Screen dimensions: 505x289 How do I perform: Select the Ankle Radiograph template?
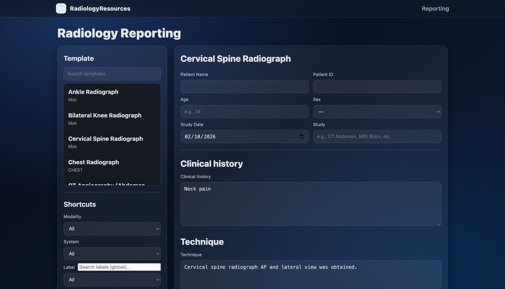112,95
